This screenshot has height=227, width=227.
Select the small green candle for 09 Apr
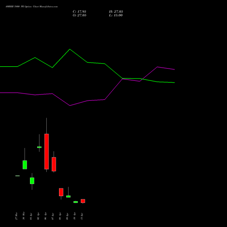69,197
